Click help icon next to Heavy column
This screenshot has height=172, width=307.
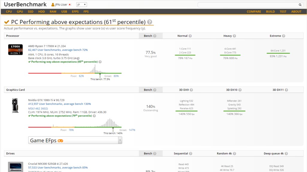tap(234, 36)
